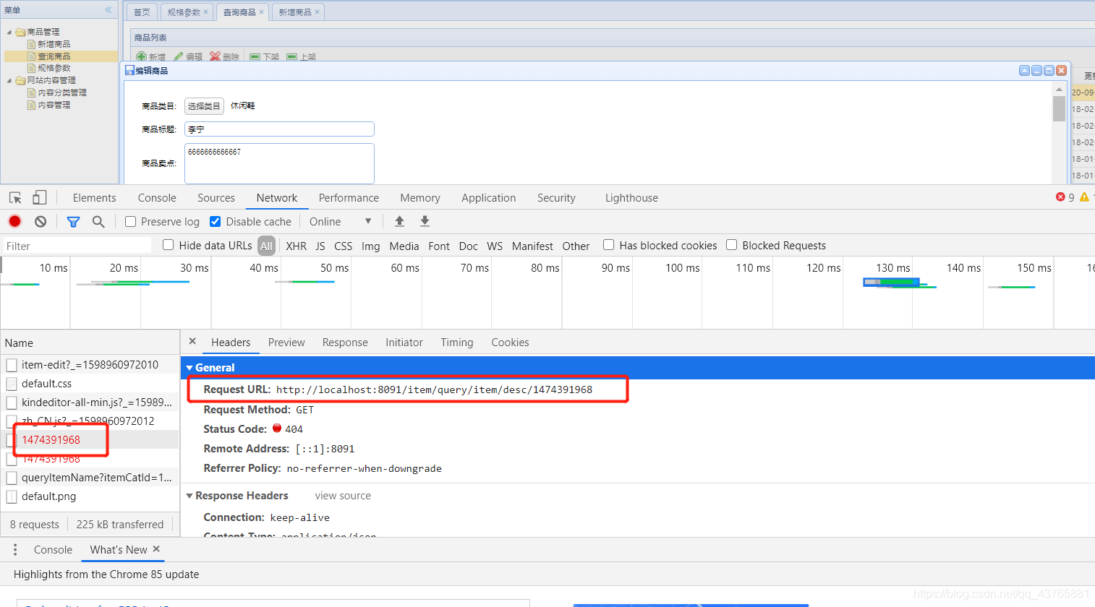This screenshot has height=607, width=1095.
Task: Click the Filter text field
Action: pyautogui.click(x=77, y=246)
